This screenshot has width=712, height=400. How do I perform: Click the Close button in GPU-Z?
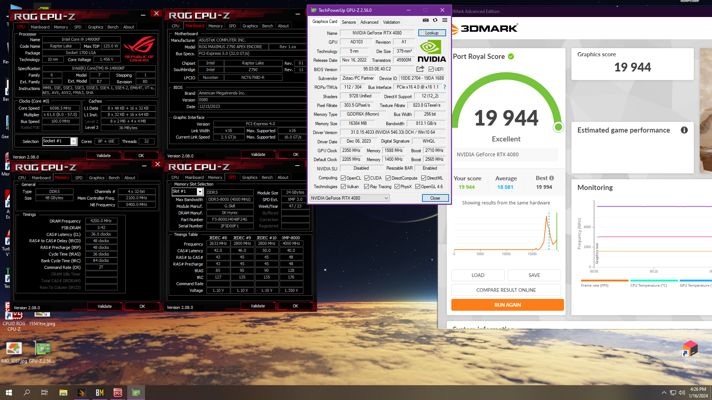coord(435,198)
